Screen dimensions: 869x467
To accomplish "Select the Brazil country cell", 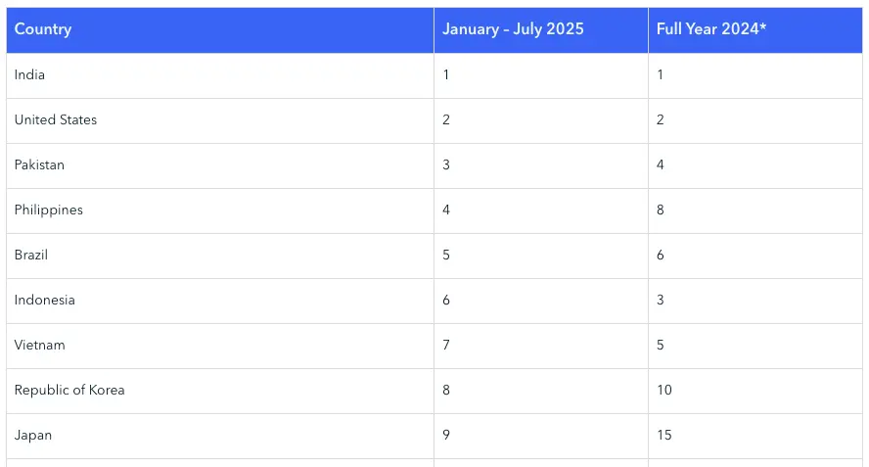I will [x=220, y=256].
